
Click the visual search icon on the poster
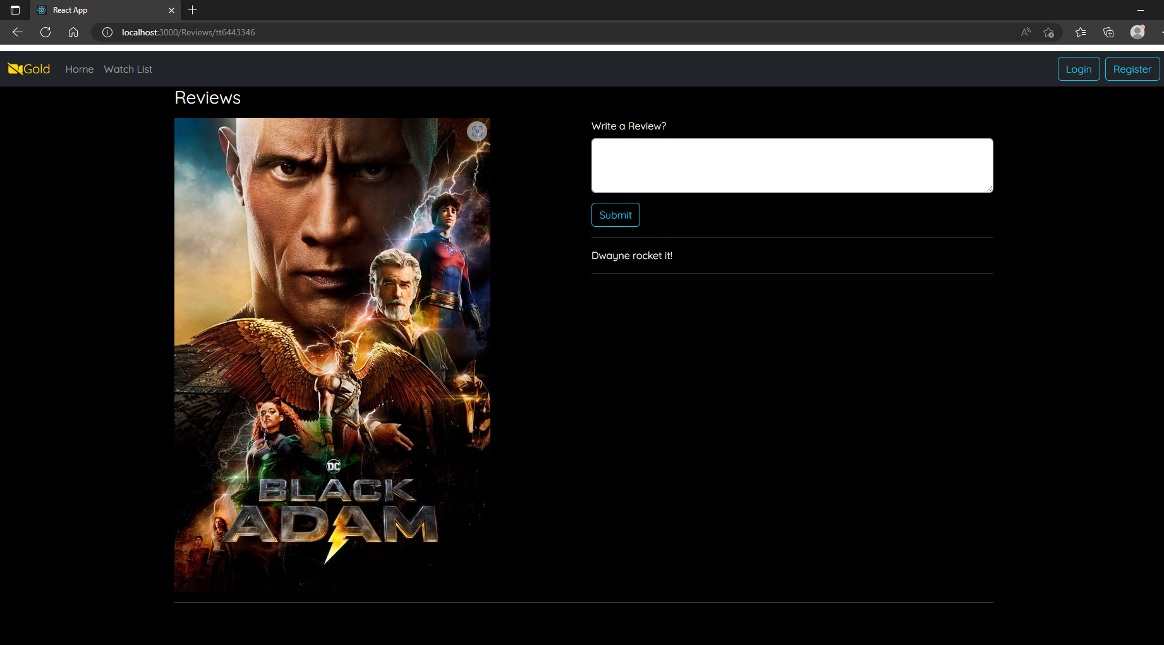[x=478, y=131]
